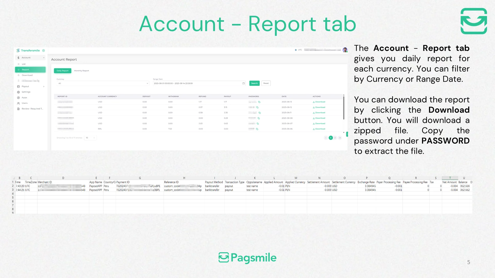Open the Download sidebar item
The width and height of the screenshot is (495, 278).
pos(27,75)
